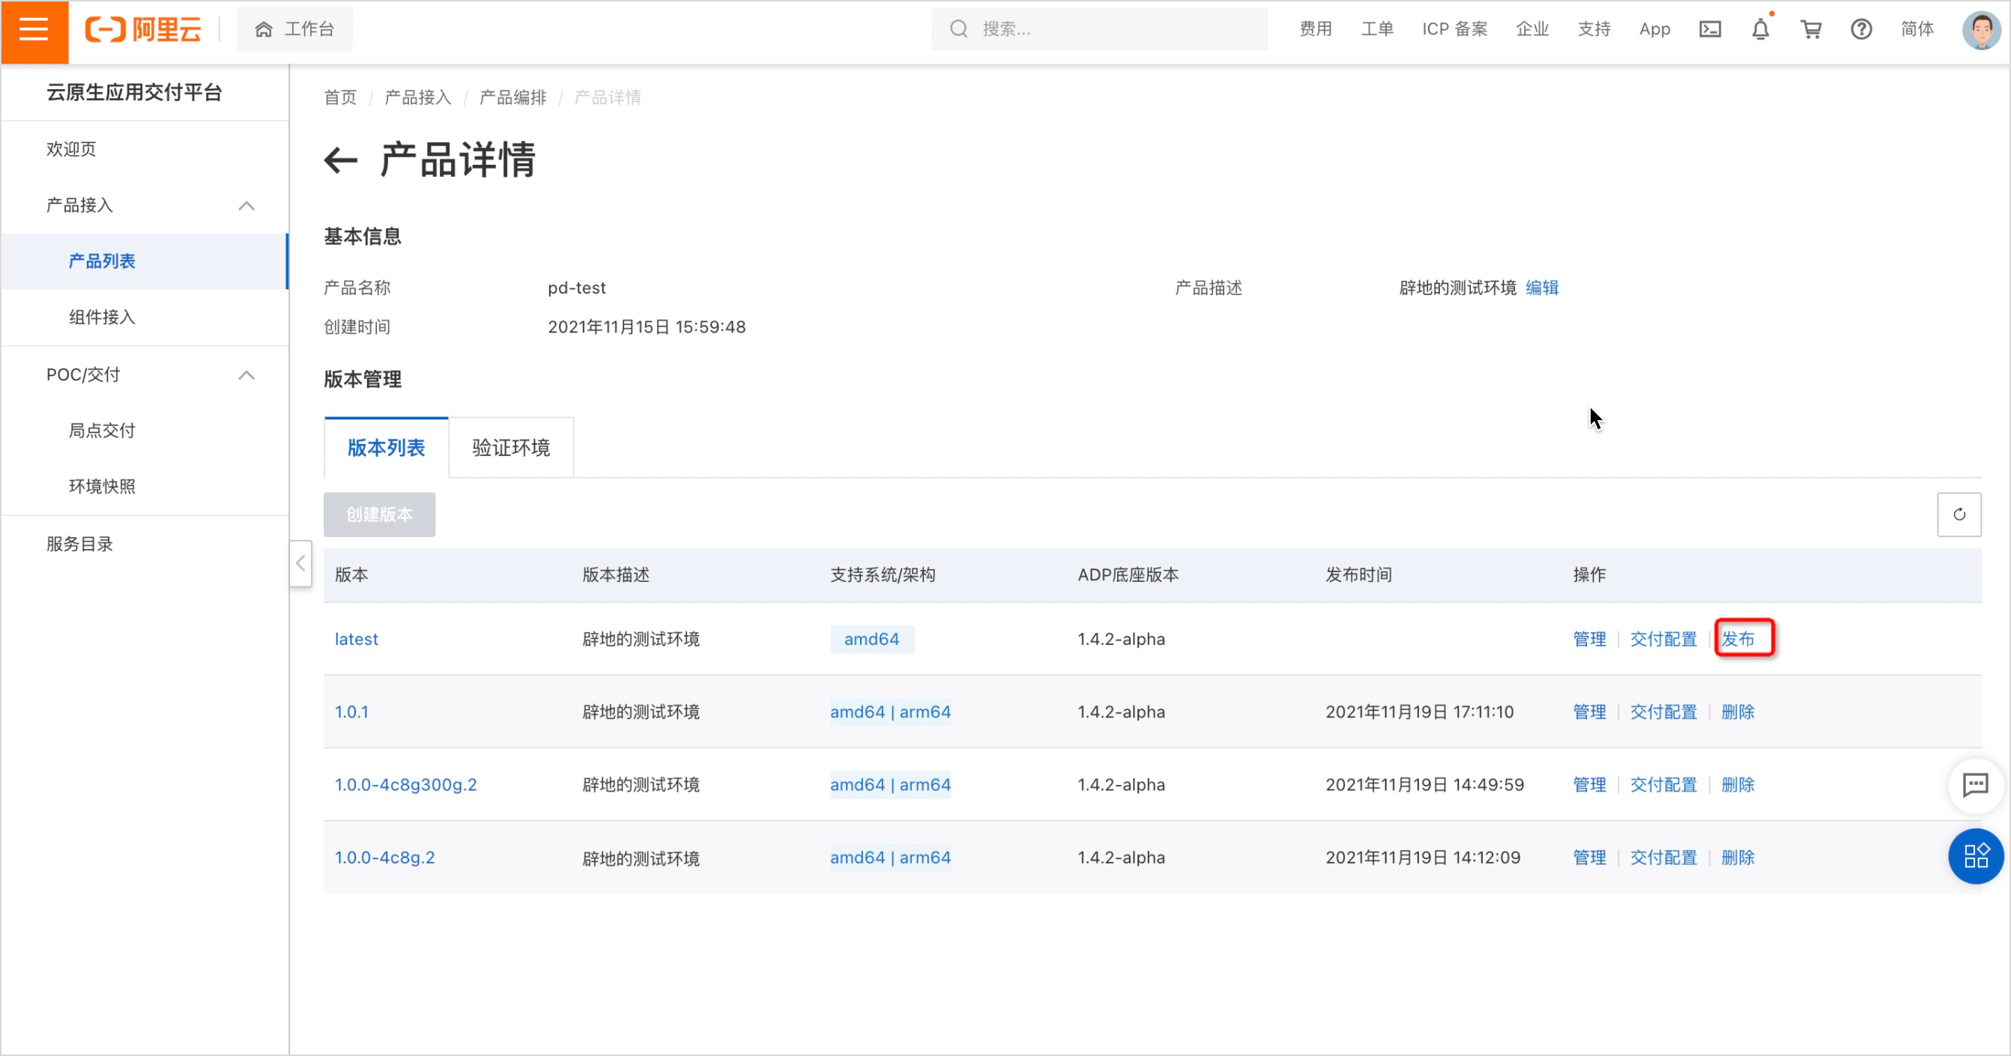Click the back arrow beside 产品详情
2011x1056 pixels.
340,161
